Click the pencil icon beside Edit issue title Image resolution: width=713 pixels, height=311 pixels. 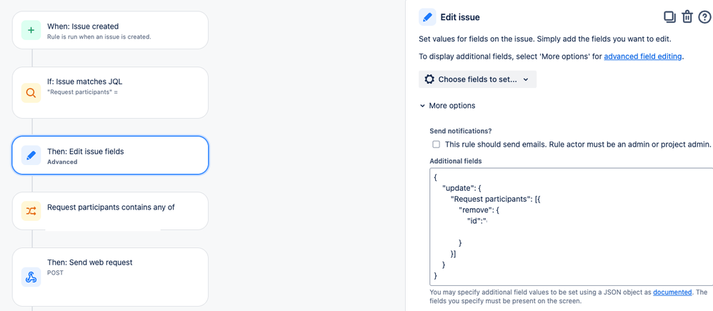pyautogui.click(x=427, y=17)
